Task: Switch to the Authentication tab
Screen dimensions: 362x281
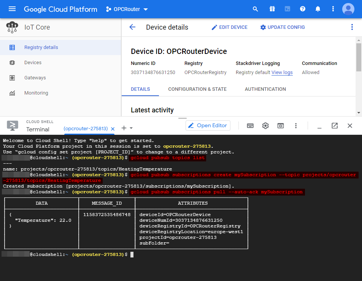Action: pyautogui.click(x=265, y=89)
